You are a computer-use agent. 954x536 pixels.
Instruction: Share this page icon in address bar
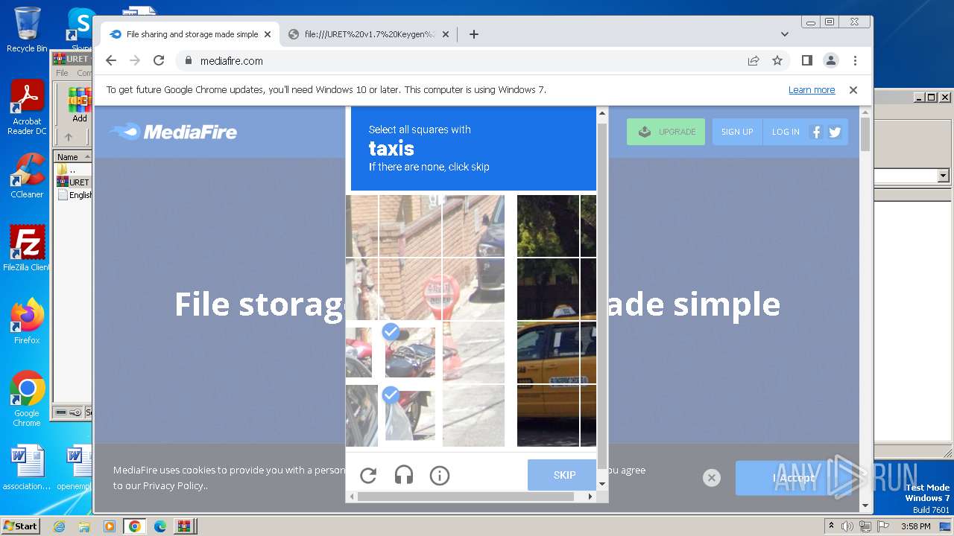(x=754, y=61)
